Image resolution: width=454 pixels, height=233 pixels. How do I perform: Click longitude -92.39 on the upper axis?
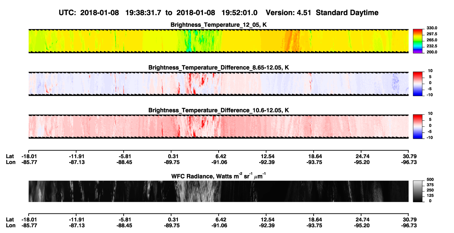[x=266, y=162]
